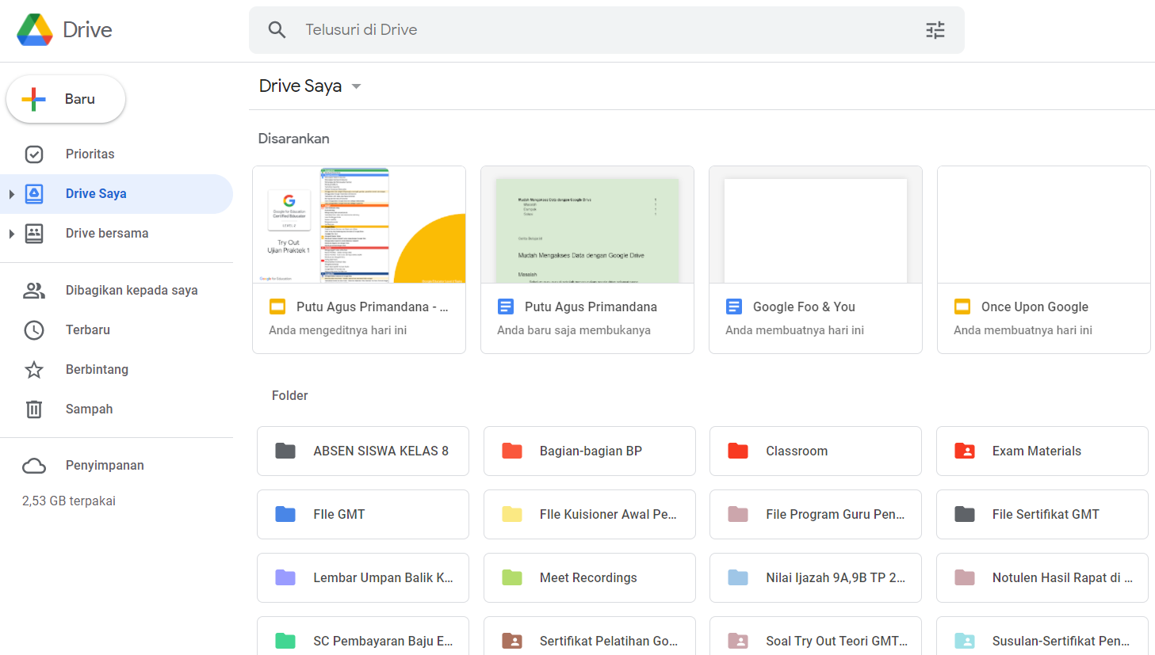1155x655 pixels.
Task: Open Dibagikan kepada saya
Action: pos(117,290)
